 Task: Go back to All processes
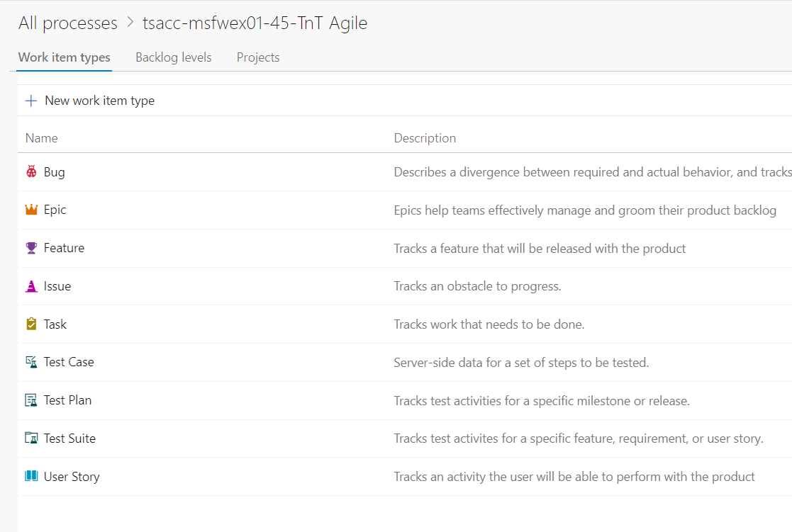[x=67, y=23]
